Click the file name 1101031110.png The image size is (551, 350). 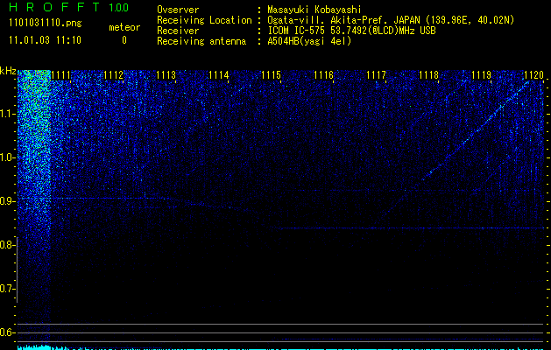(45, 24)
